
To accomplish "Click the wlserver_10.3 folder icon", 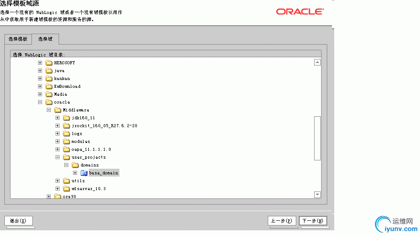I will [66, 189].
